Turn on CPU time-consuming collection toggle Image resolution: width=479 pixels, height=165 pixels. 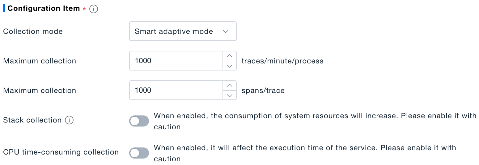(139, 153)
